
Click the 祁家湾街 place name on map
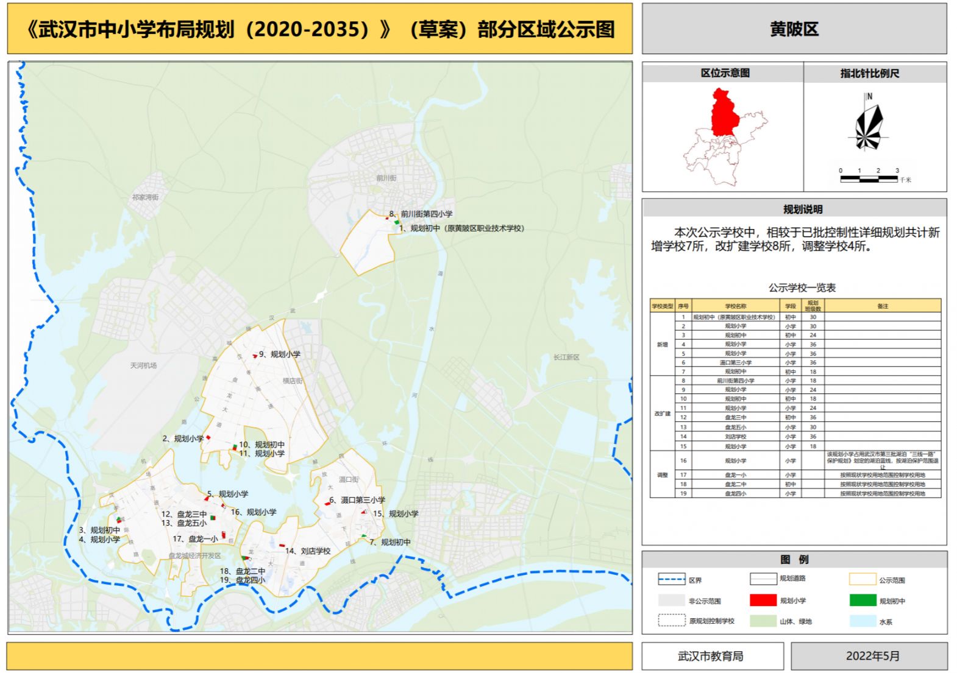[145, 197]
